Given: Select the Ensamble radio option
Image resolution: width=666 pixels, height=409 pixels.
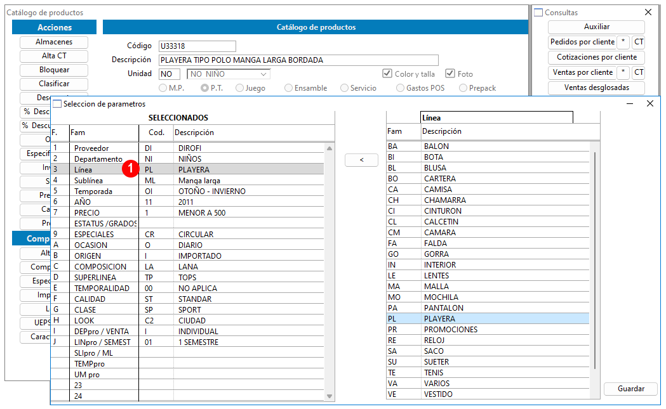Looking at the screenshot, I should (289, 88).
